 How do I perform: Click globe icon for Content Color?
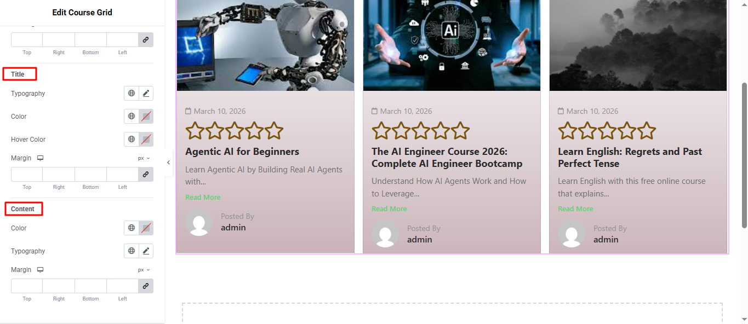(132, 228)
